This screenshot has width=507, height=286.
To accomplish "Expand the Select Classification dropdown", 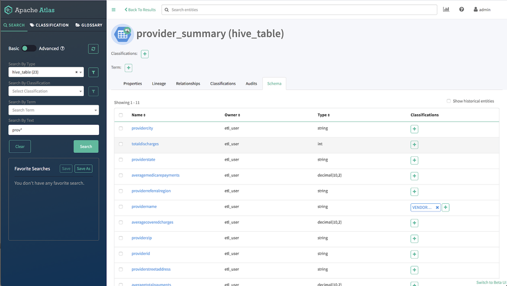I will (46, 91).
